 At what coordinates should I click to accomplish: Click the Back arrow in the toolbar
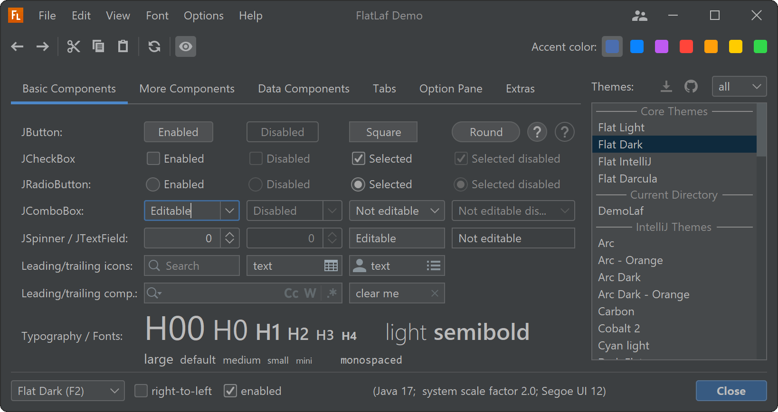point(18,46)
